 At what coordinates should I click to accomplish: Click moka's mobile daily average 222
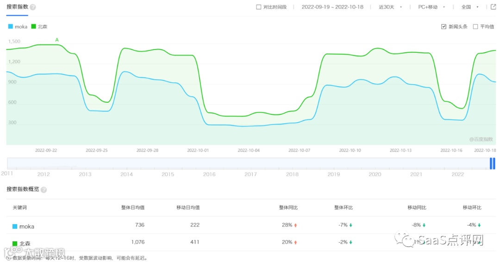point(195,225)
